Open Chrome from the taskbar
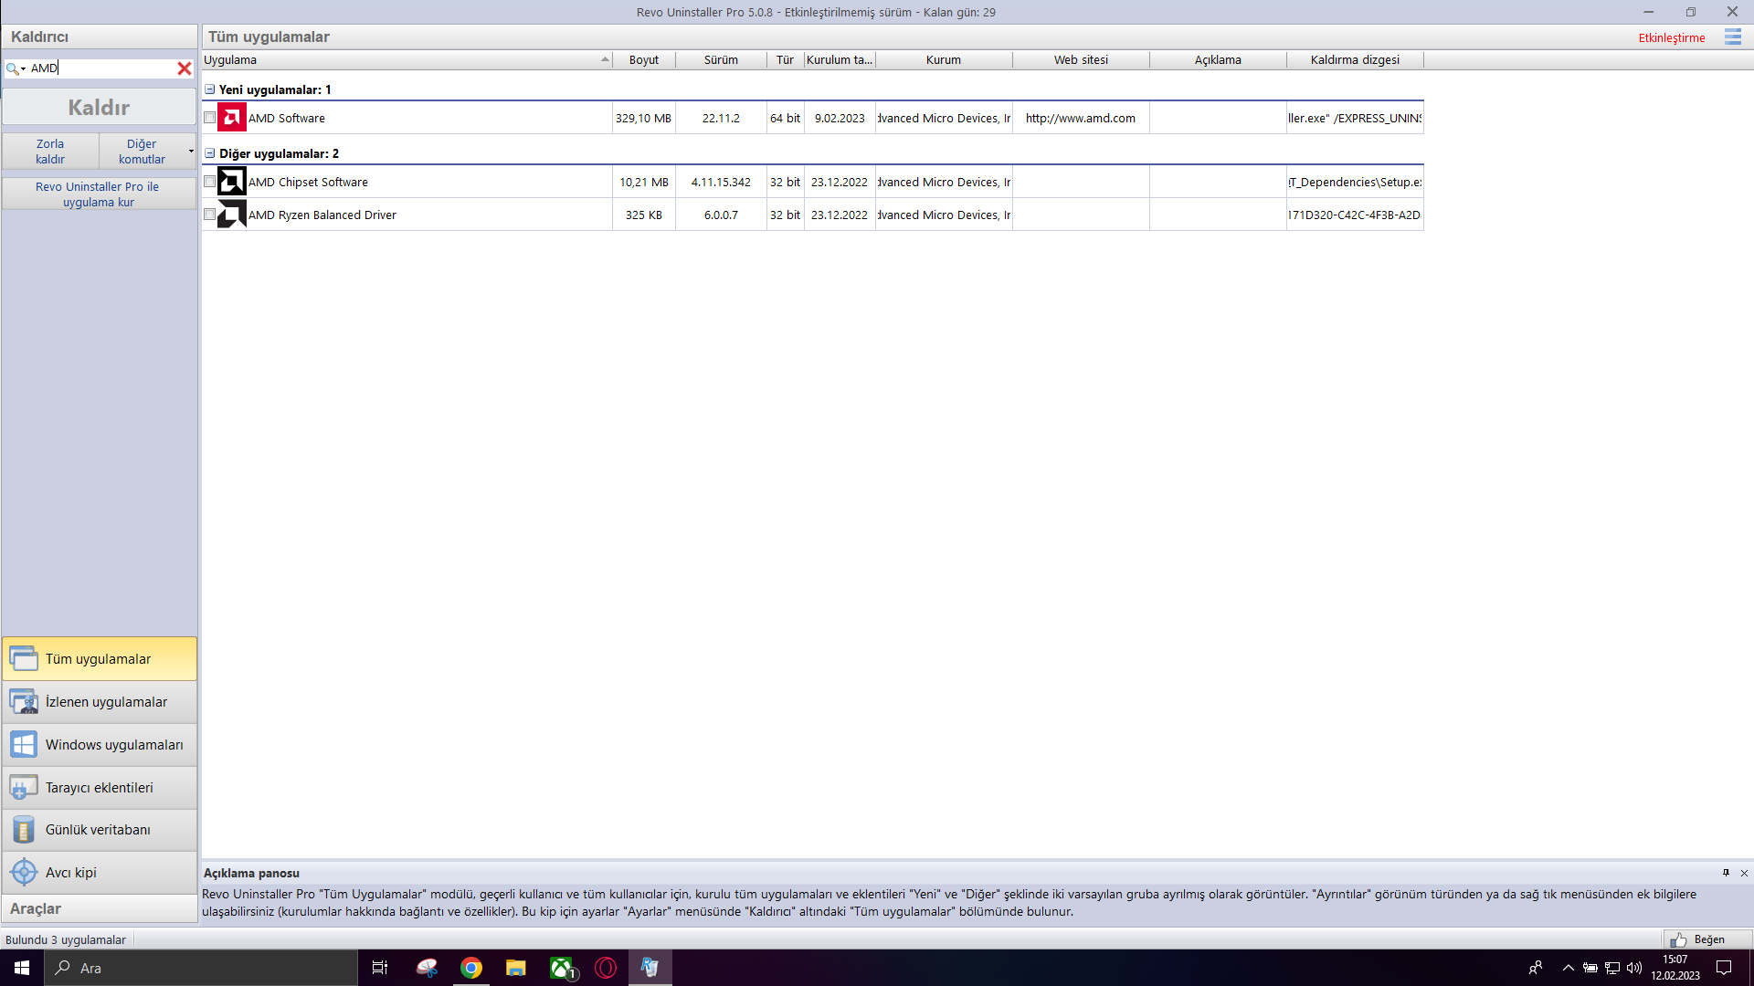The width and height of the screenshot is (1754, 986). click(471, 968)
